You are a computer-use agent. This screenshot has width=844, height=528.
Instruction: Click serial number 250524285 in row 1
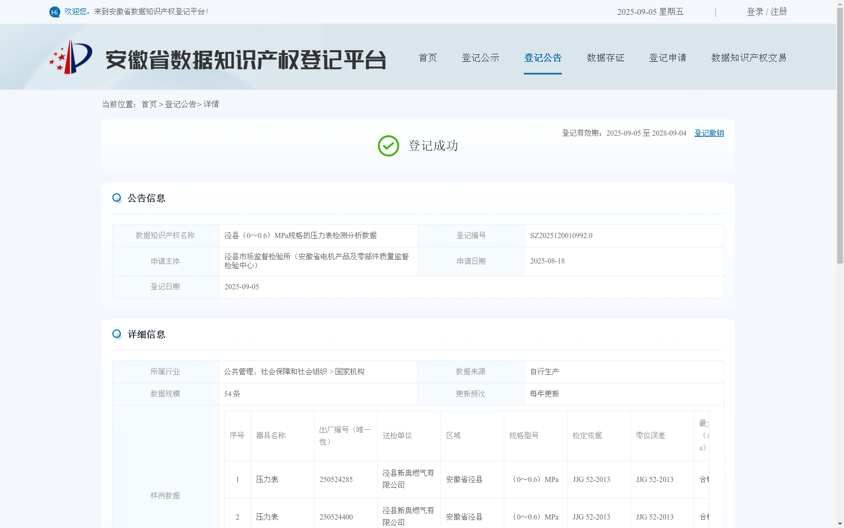click(336, 480)
